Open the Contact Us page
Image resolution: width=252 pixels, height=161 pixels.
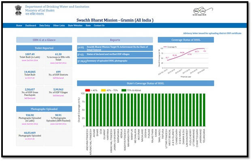click(x=99, y=25)
